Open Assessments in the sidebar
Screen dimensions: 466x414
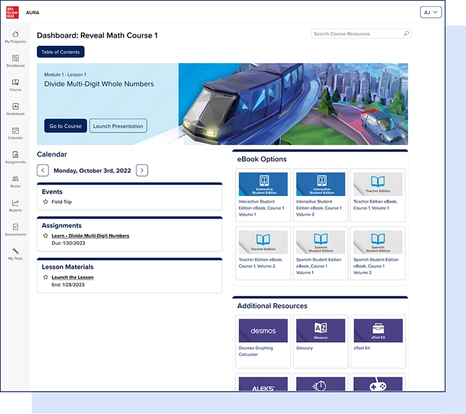[x=15, y=230]
